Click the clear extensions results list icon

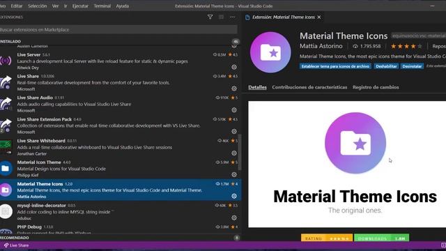[221, 17]
